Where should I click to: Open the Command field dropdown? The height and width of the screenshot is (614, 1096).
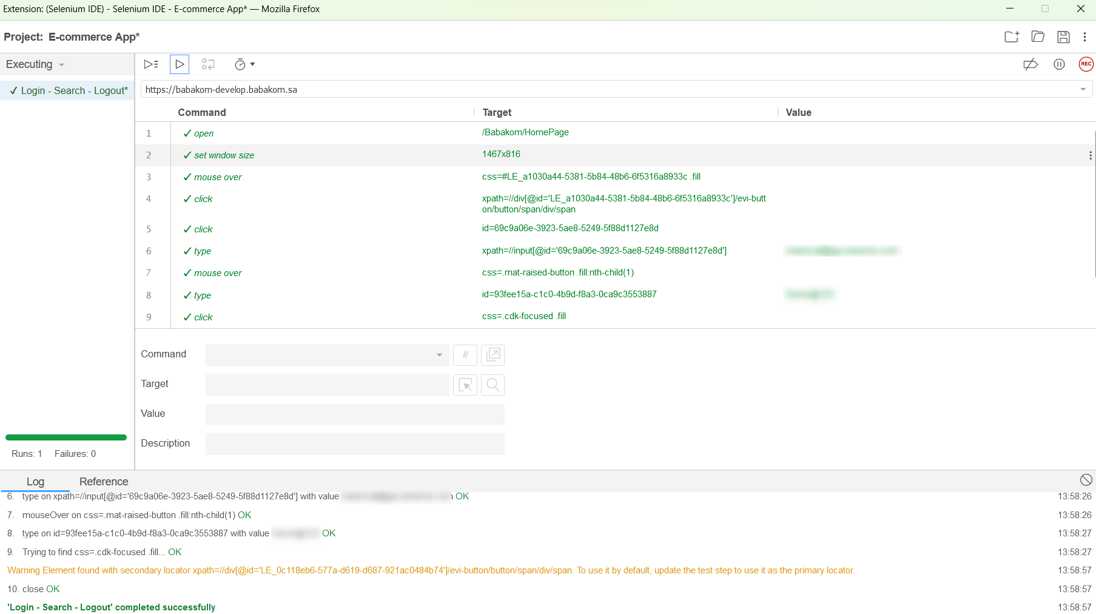[x=439, y=355]
